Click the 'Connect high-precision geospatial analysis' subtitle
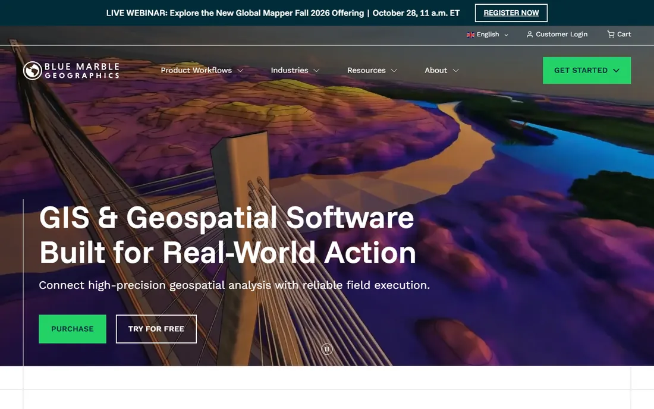Viewport: 654px width, 409px height. [234, 285]
